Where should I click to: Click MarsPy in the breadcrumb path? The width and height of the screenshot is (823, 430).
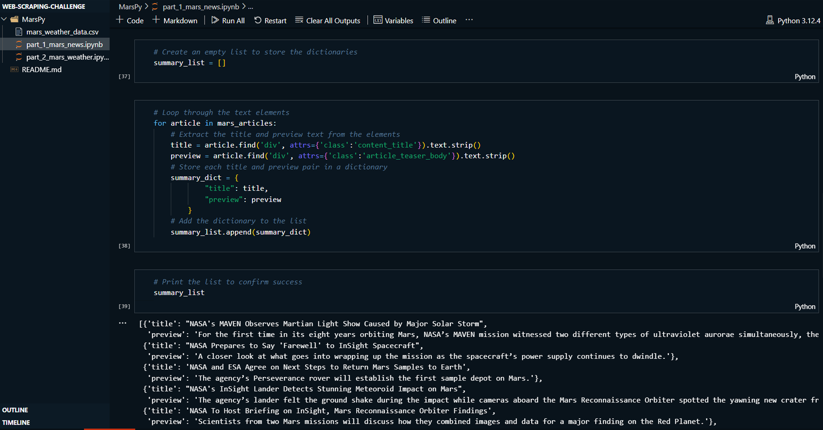[x=130, y=7]
